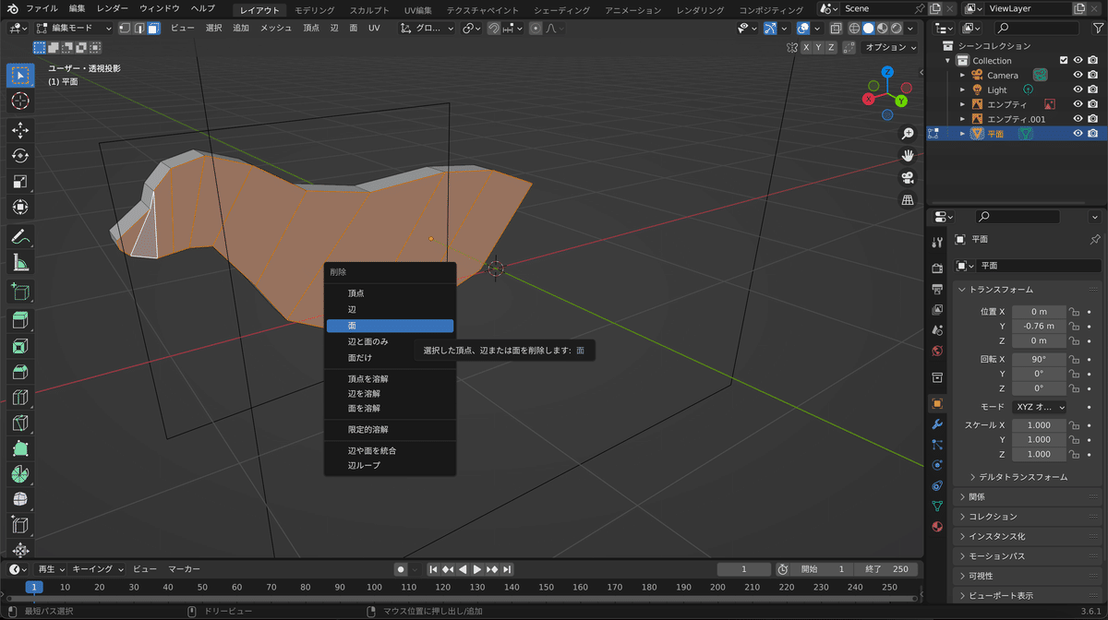This screenshot has width=1108, height=620.
Task: Uncheck the Collection exclude checkbox
Action: 1064,60
